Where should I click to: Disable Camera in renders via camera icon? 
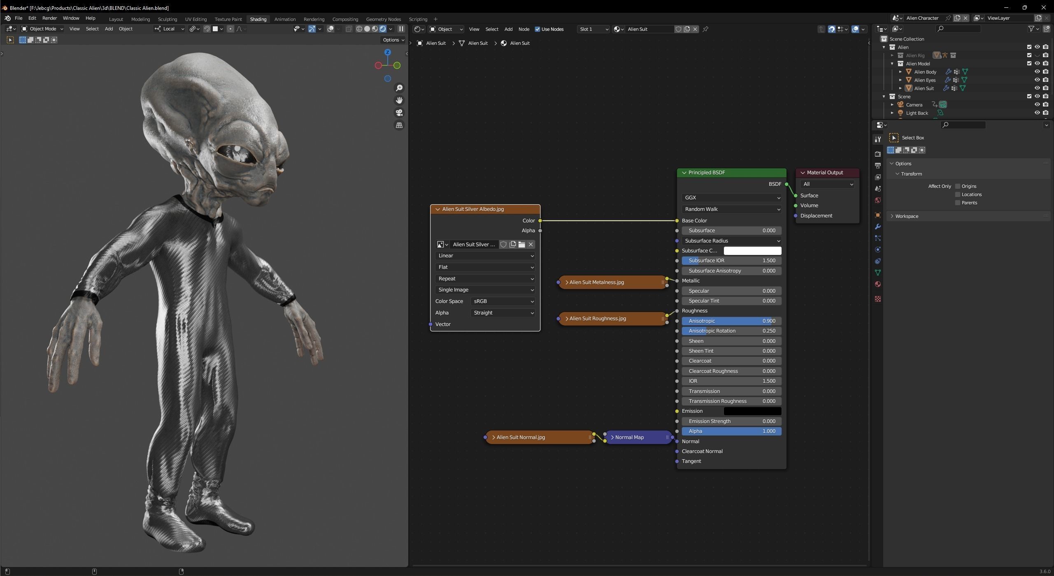point(1045,105)
